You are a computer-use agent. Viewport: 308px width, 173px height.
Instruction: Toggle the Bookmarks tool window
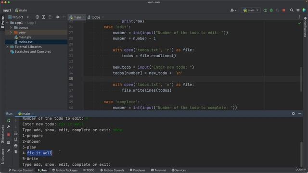tap(2, 135)
